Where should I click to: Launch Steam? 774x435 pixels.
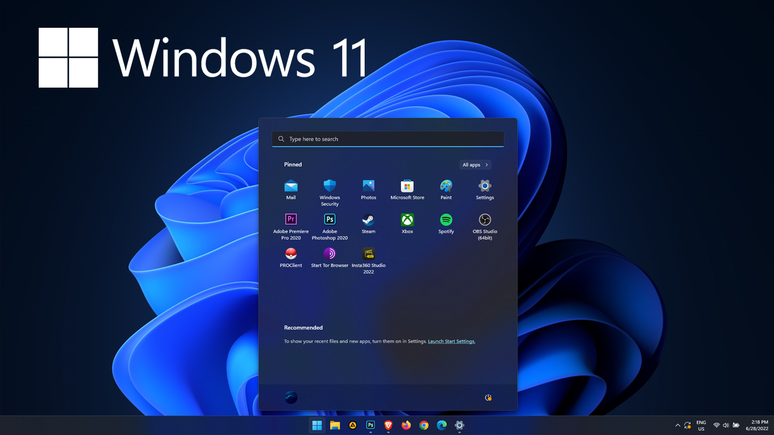pyautogui.click(x=368, y=224)
